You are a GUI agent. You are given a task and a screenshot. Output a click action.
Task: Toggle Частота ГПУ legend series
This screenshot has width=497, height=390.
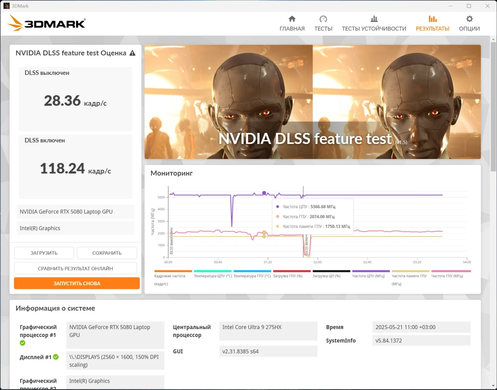(451, 274)
